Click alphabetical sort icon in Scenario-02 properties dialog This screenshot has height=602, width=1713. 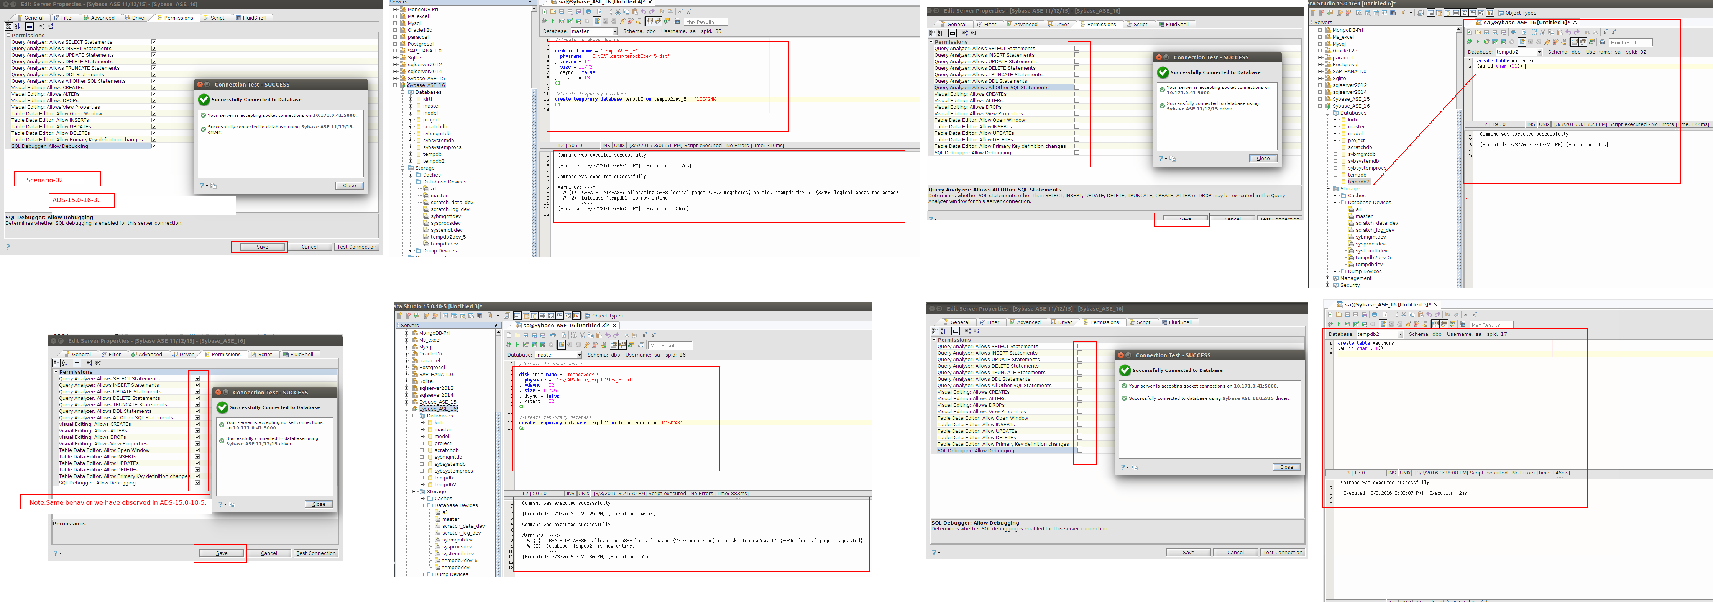click(x=17, y=26)
